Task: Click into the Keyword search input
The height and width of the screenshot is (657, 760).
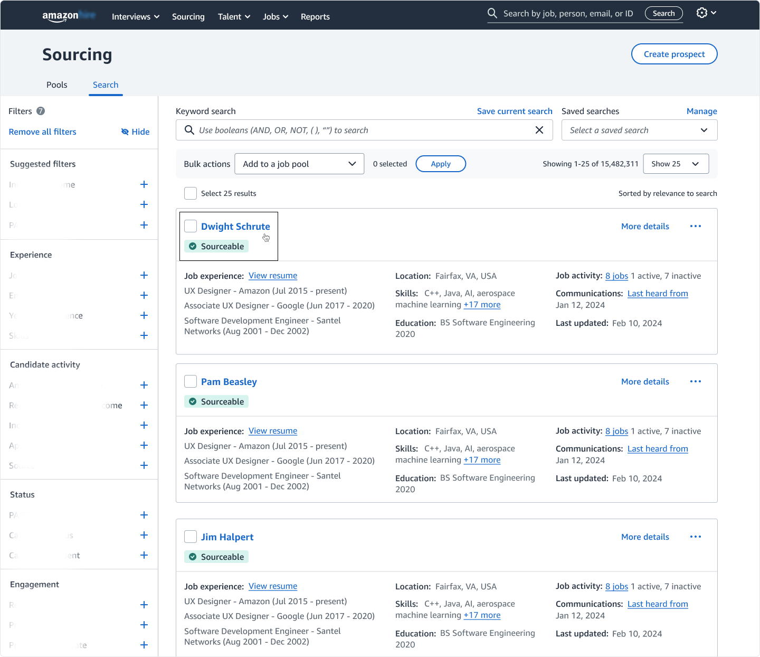Action: (364, 130)
